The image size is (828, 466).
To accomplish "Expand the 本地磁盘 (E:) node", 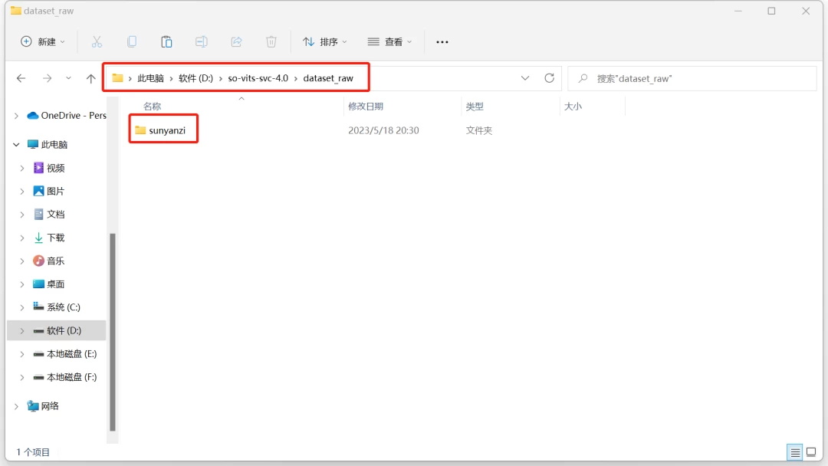I will click(22, 354).
